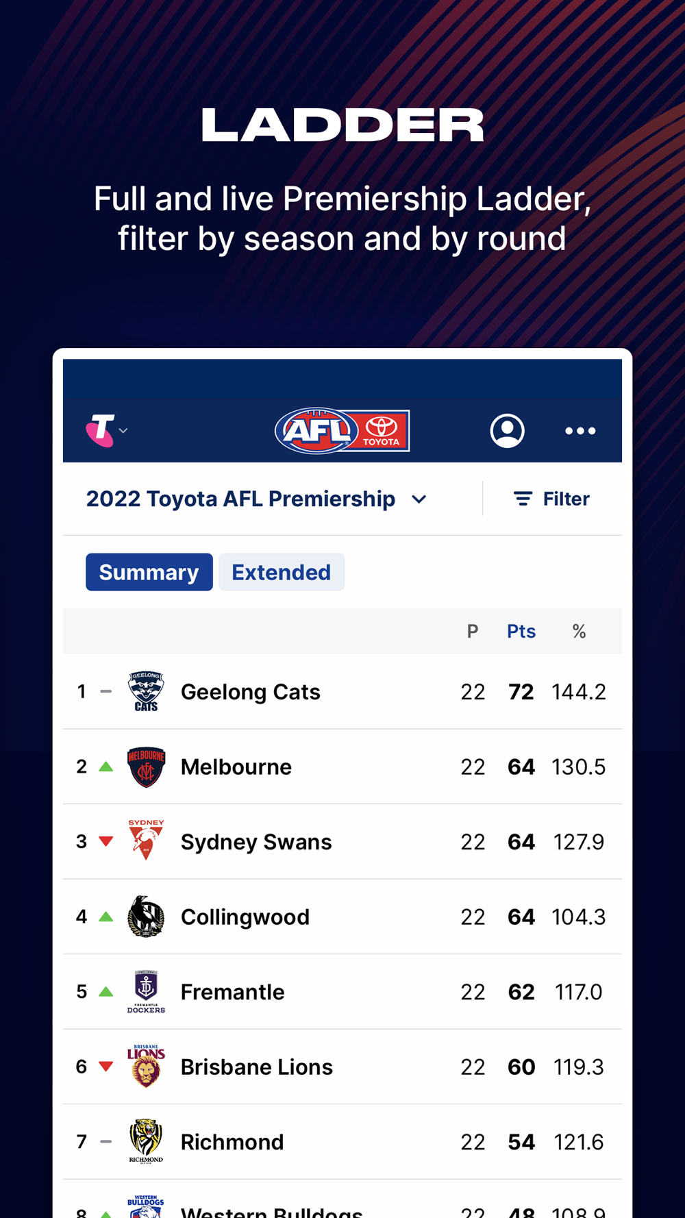Select the Brisbane Lions team name
The width and height of the screenshot is (685, 1218).
[256, 1067]
